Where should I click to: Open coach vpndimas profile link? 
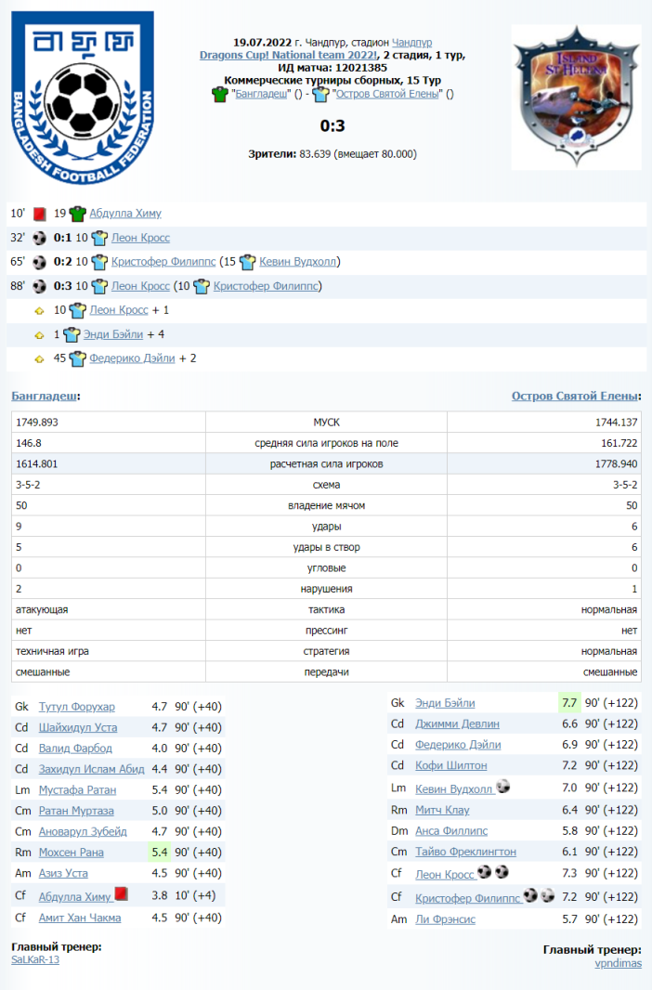tap(617, 963)
